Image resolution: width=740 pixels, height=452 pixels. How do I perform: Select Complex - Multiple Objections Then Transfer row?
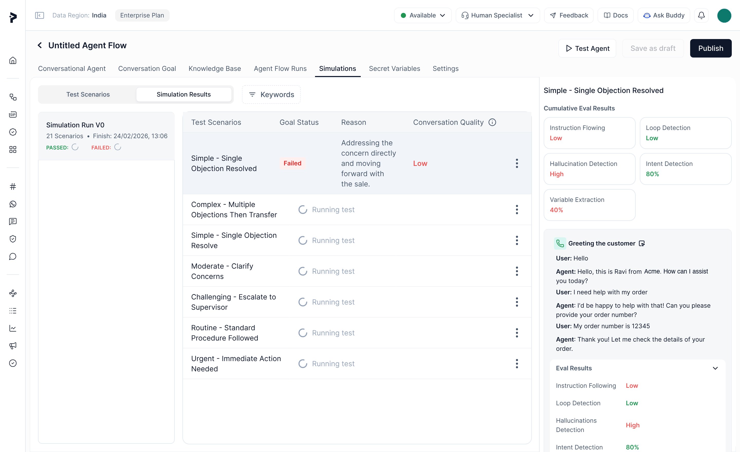tap(357, 210)
